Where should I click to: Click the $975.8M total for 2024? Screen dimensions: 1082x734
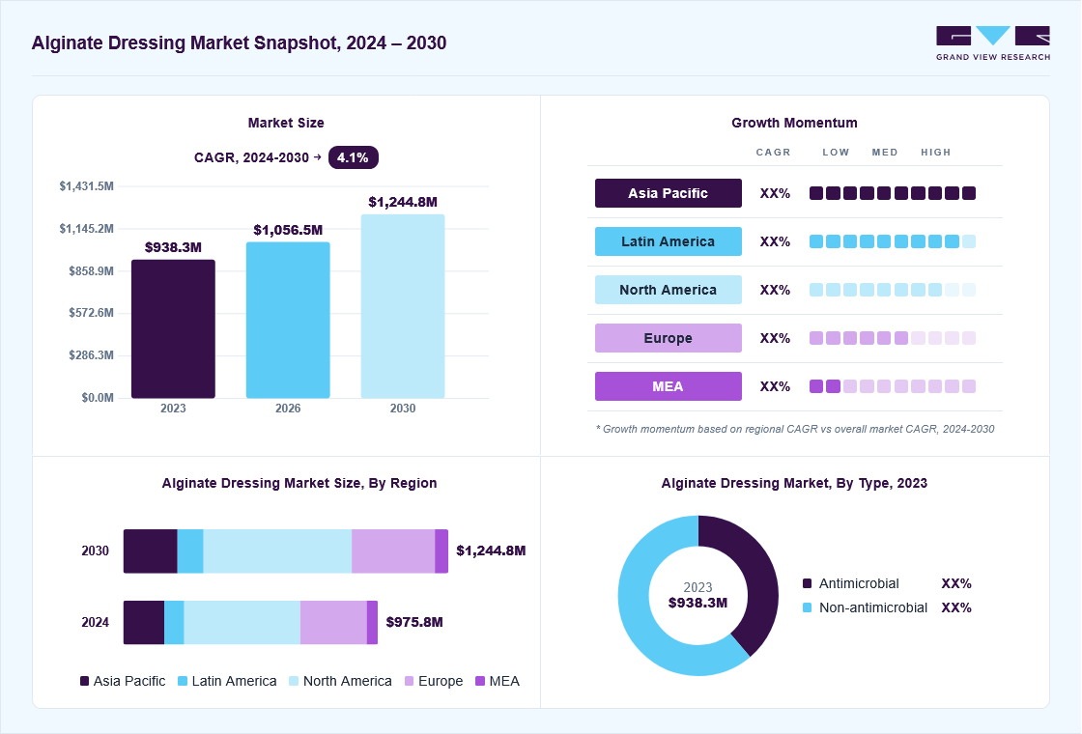(x=414, y=622)
